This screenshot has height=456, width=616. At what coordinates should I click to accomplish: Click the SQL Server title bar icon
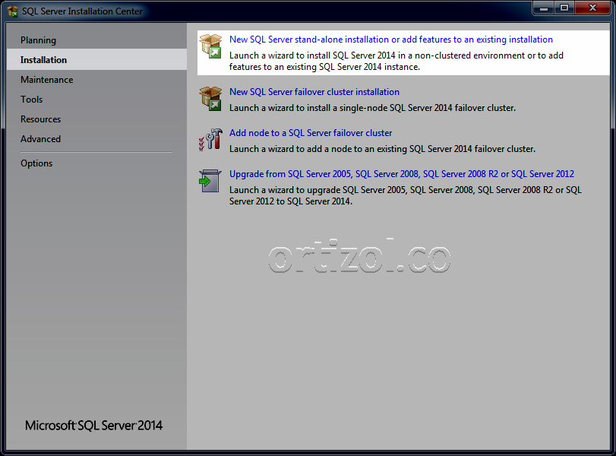pyautogui.click(x=13, y=11)
